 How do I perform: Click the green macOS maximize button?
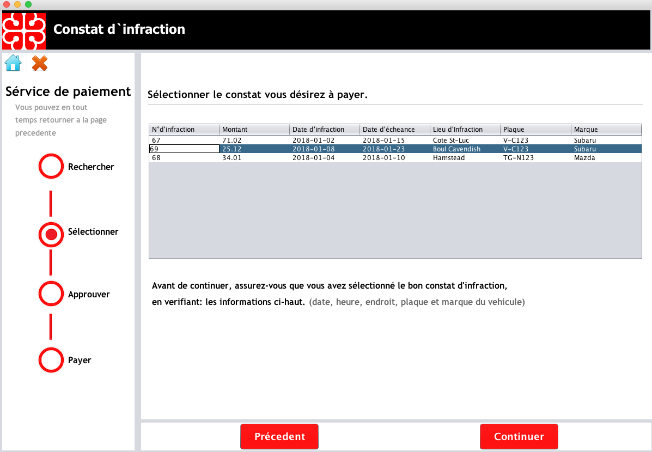pyautogui.click(x=28, y=4)
